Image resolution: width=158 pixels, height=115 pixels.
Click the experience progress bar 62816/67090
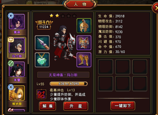click(x=69, y=84)
